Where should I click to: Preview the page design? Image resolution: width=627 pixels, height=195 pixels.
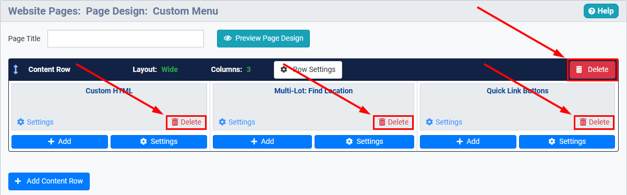coord(263,38)
